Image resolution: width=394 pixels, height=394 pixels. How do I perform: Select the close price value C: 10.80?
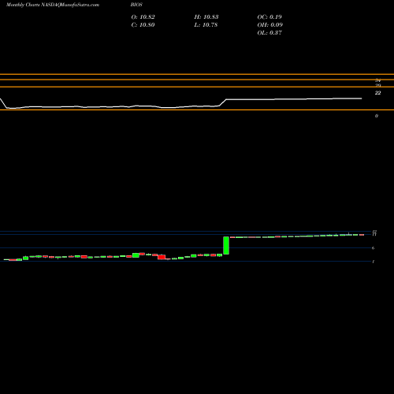pyautogui.click(x=143, y=24)
